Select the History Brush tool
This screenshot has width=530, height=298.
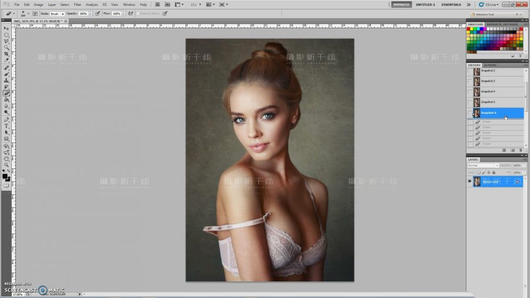click(x=6, y=87)
